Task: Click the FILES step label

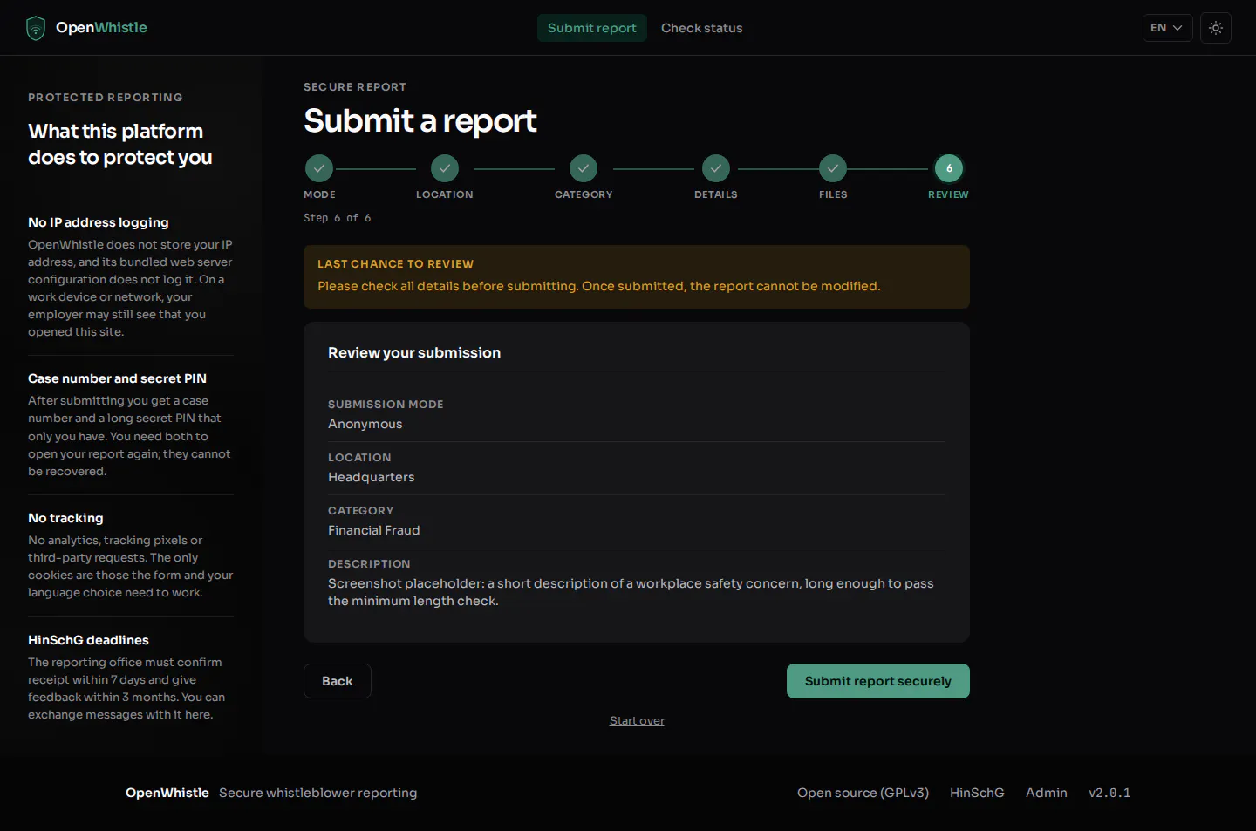Action: point(833,194)
